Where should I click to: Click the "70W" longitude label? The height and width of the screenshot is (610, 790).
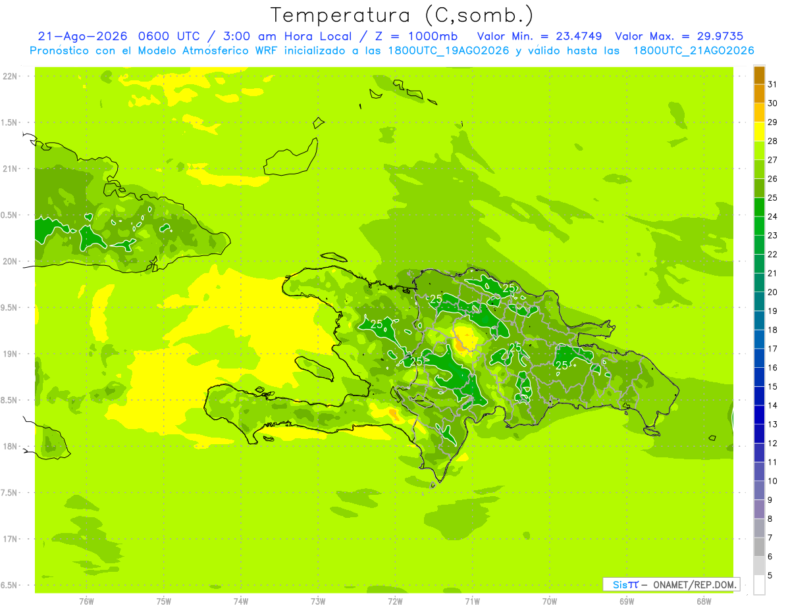pyautogui.click(x=549, y=601)
